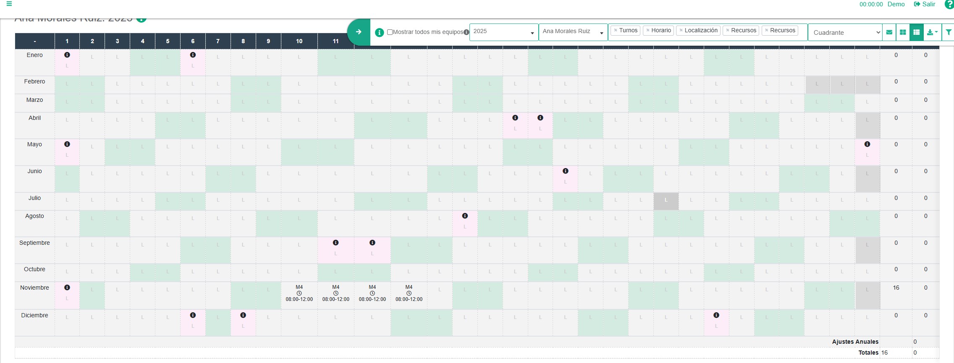954x363 pixels.
Task: Switch to grid view icon
Action: tap(903, 32)
